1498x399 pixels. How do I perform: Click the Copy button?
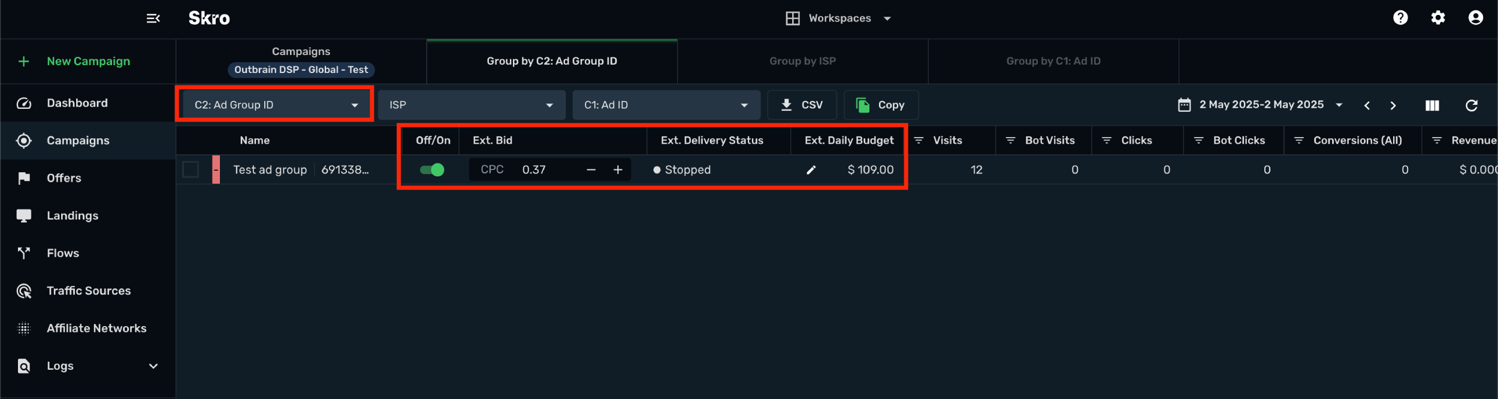click(x=881, y=105)
